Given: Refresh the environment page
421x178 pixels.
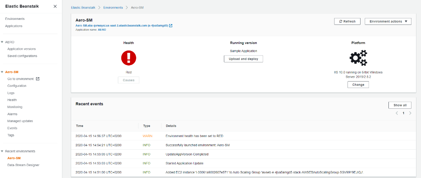Looking at the screenshot, I should click(x=347, y=21).
